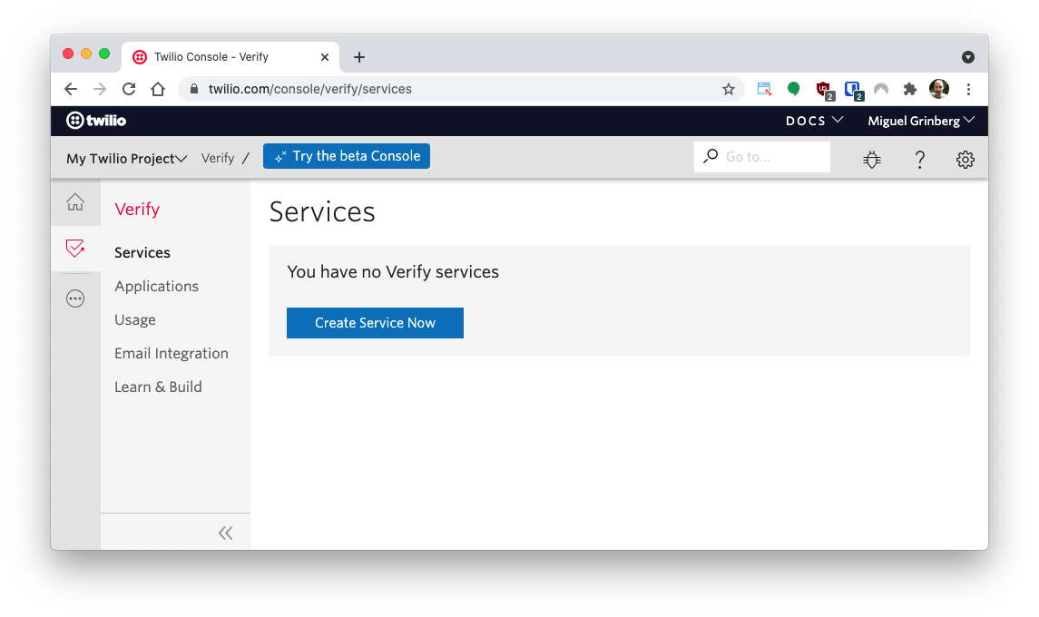Collapse sidebar with double chevron icon

coord(225,533)
